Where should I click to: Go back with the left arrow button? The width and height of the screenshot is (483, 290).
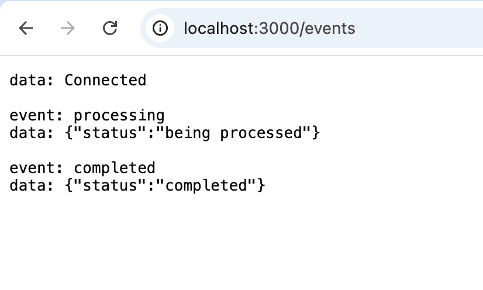tap(26, 28)
